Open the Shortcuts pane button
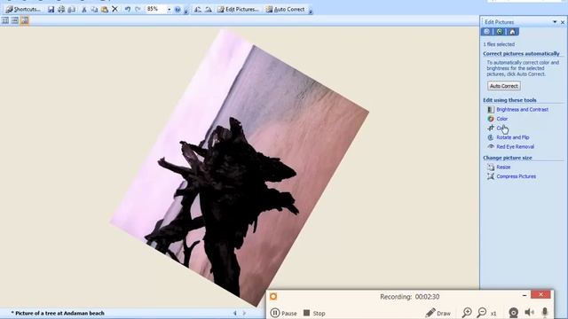568x319 pixels. pos(23,9)
